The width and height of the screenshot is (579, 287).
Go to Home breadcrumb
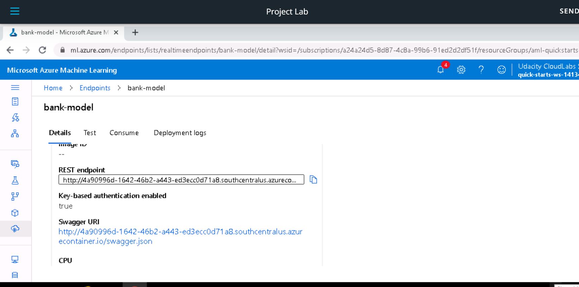click(x=53, y=88)
